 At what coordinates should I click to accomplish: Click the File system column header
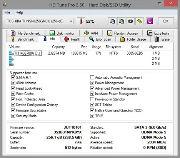click(x=113, y=47)
